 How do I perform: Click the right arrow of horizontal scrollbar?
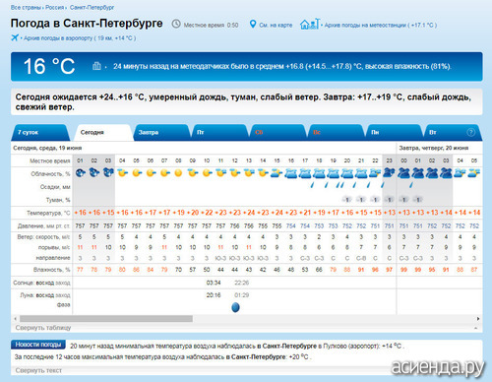point(478,319)
